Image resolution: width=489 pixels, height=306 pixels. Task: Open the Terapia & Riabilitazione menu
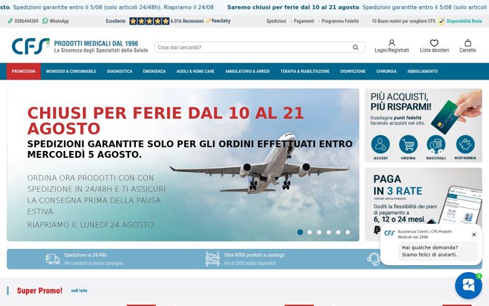(305, 71)
